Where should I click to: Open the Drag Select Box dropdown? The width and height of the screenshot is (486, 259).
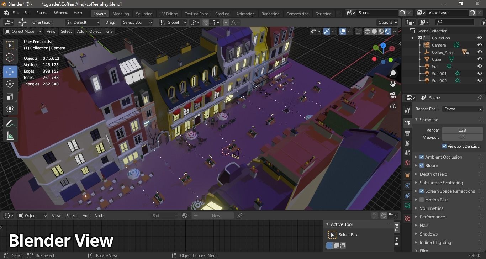click(137, 22)
